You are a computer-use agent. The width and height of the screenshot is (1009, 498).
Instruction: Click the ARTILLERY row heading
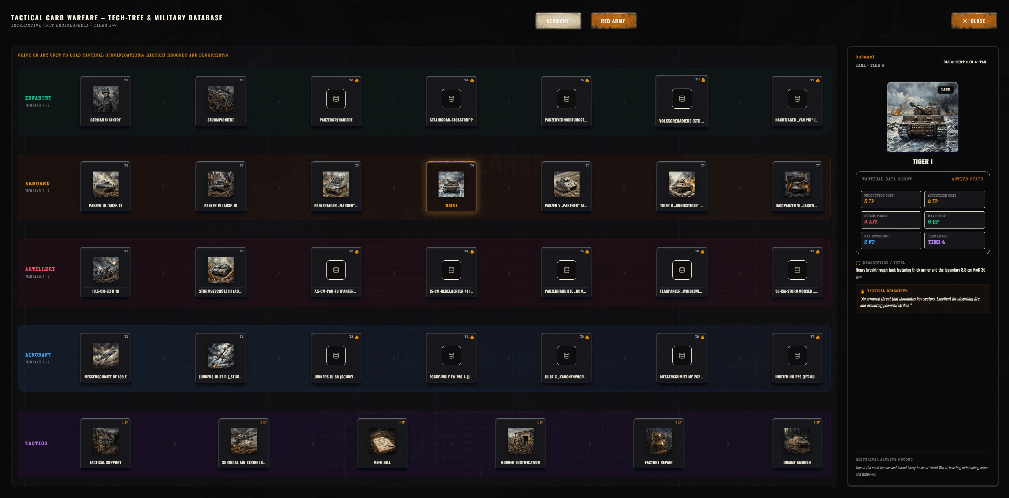tap(40, 269)
